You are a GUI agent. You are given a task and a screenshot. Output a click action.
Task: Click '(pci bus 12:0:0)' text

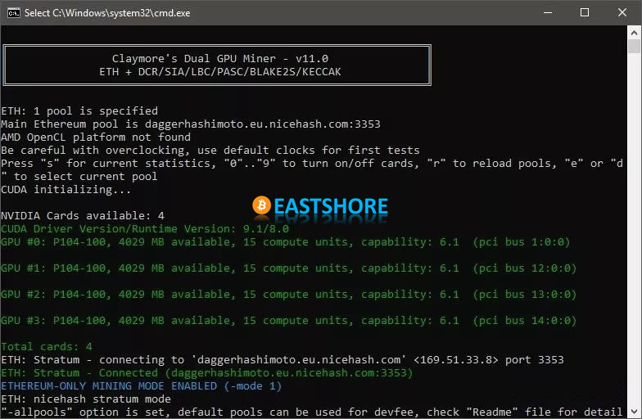(x=524, y=268)
